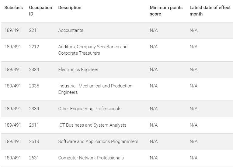Screen dimensions: 233x167
Task: Click the Electronics Engineer row description
Action: click(78, 70)
